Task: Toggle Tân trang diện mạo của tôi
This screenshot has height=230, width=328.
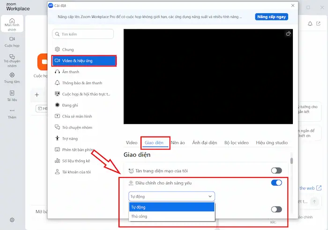Action: [276, 171]
